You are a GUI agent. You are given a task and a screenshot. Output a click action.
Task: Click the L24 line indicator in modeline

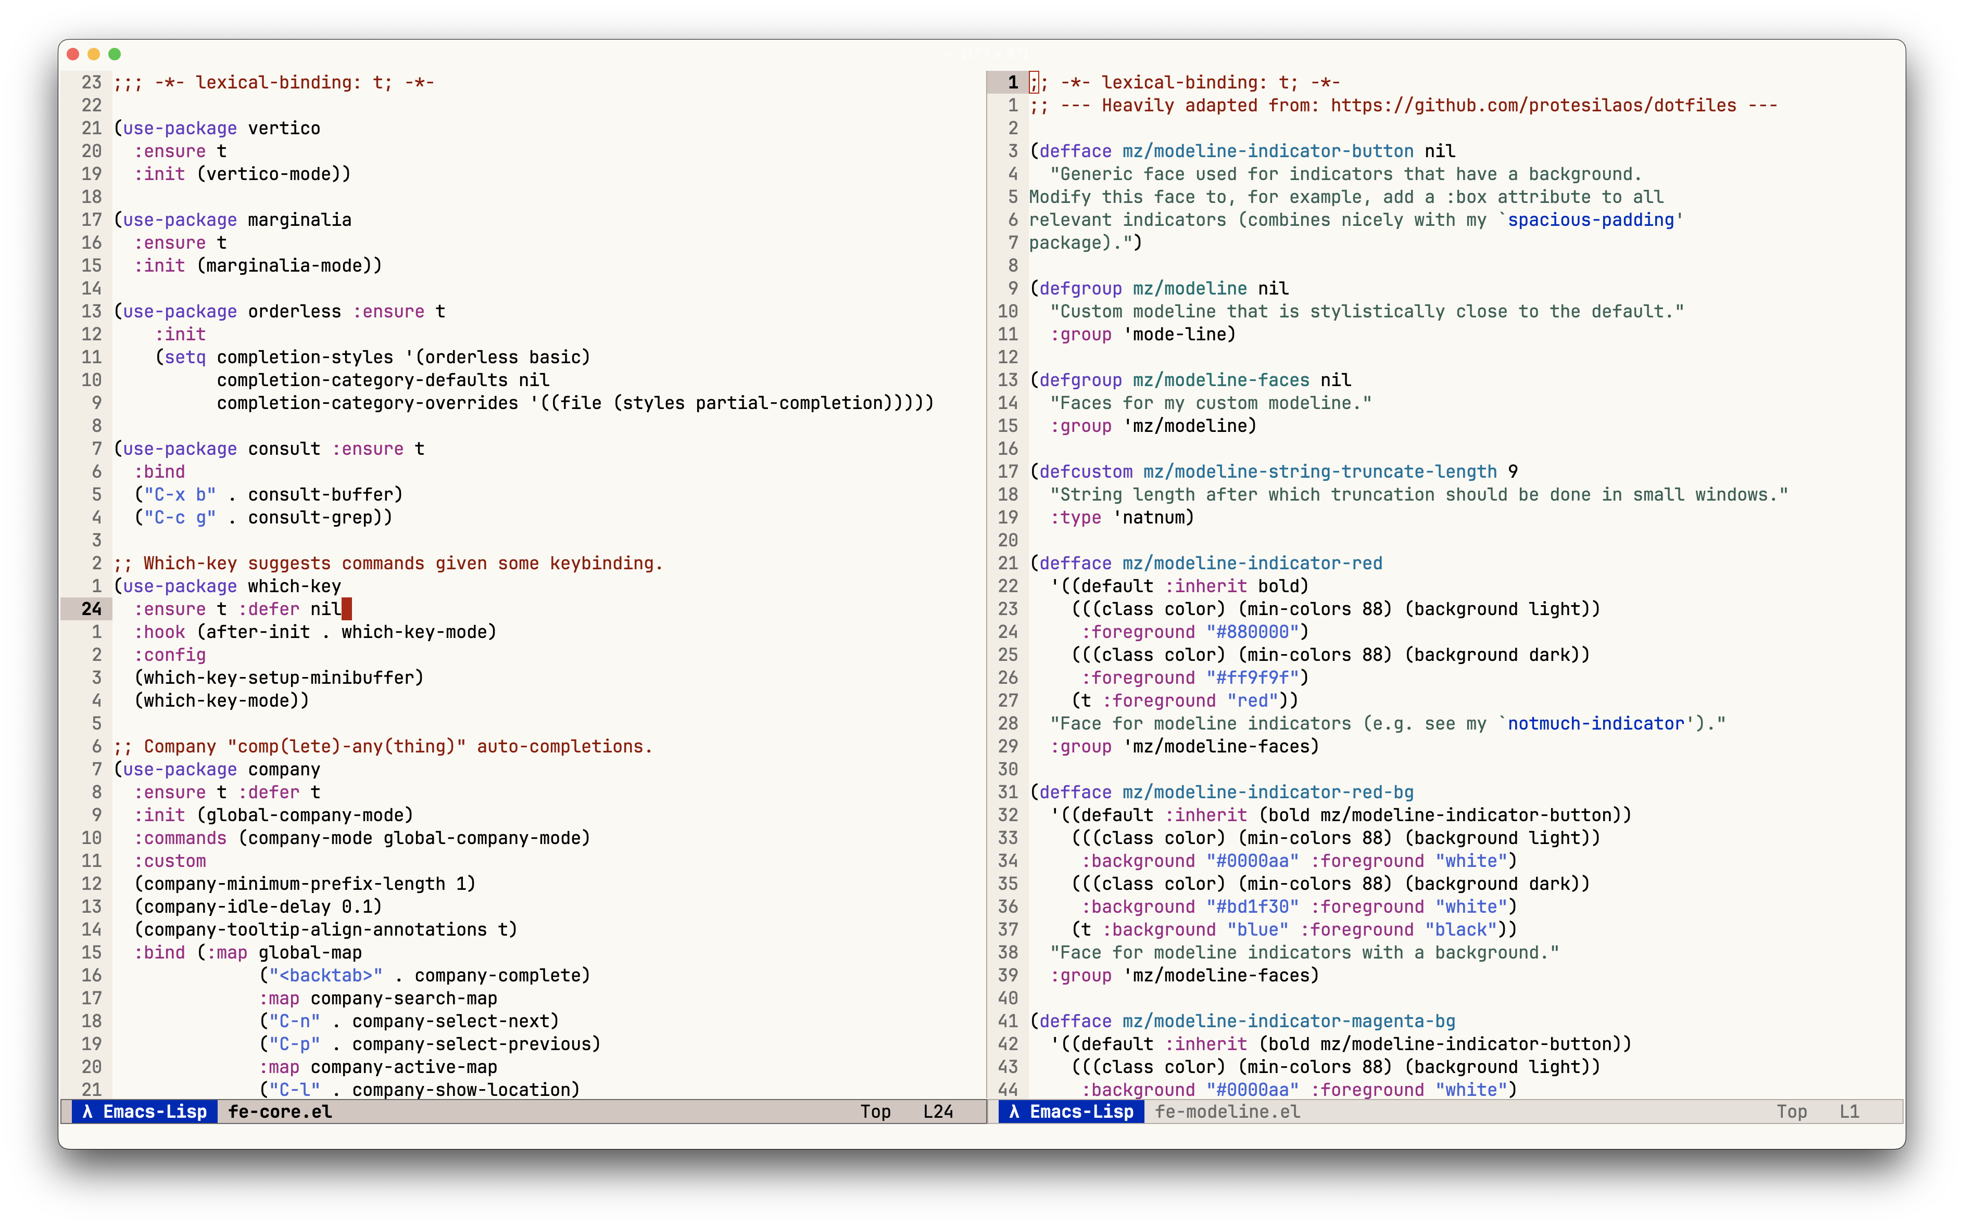[x=938, y=1111]
